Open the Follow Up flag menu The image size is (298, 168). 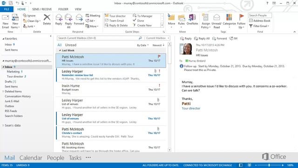point(241,21)
